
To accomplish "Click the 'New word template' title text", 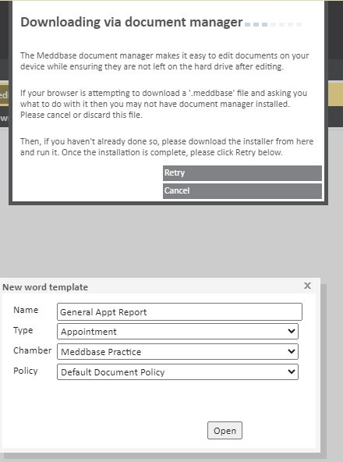I will pos(45,287).
